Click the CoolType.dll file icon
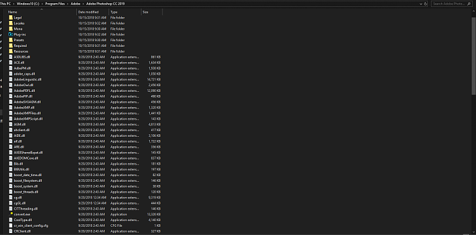 coord(11,220)
